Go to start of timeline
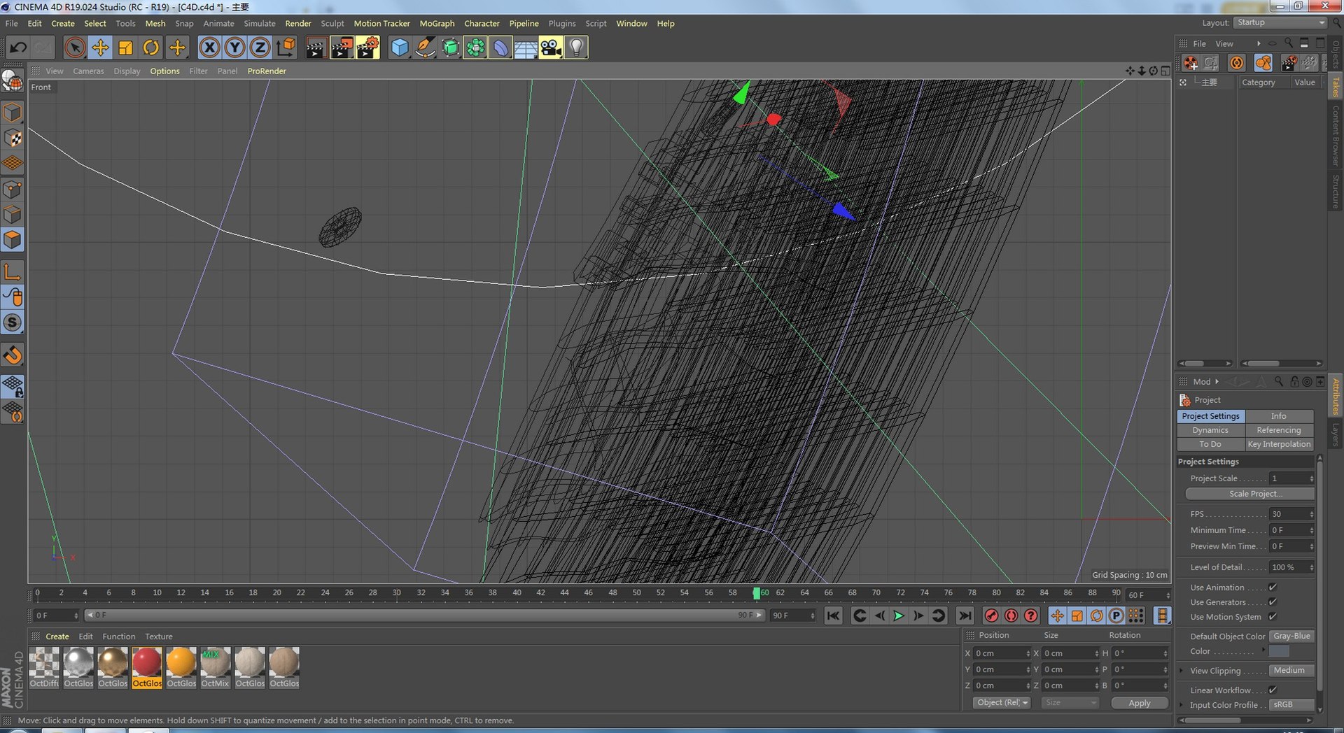Viewport: 1344px width, 733px height. (833, 615)
